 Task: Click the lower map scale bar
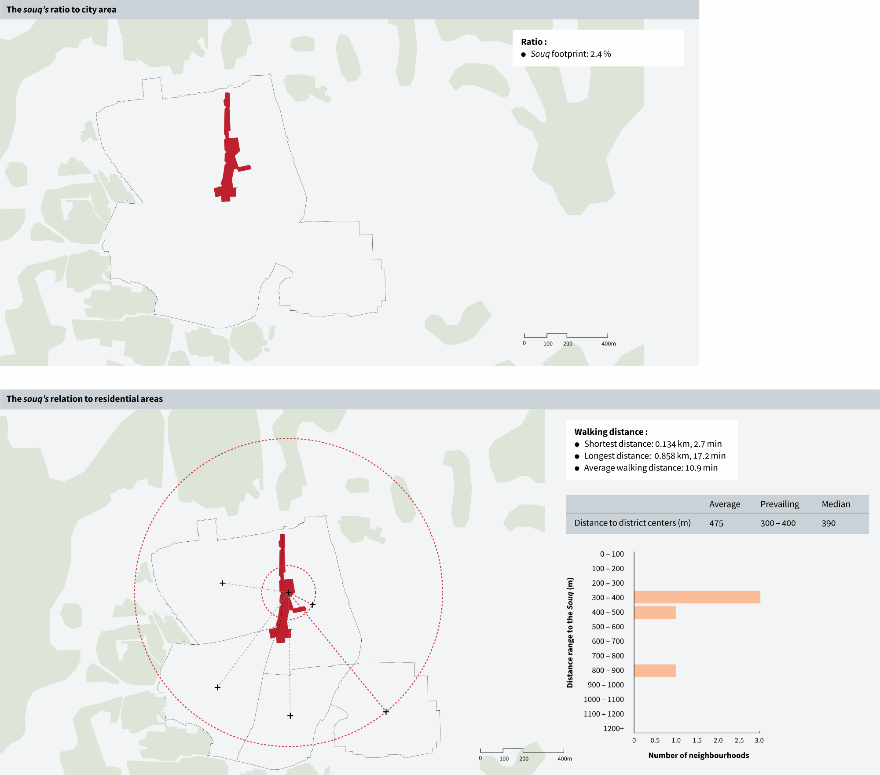pyautogui.click(x=522, y=751)
